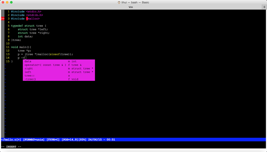The image size is (267, 152).
Task: Place cursor on 'typedef struct tree' line
Action: pos(29,26)
